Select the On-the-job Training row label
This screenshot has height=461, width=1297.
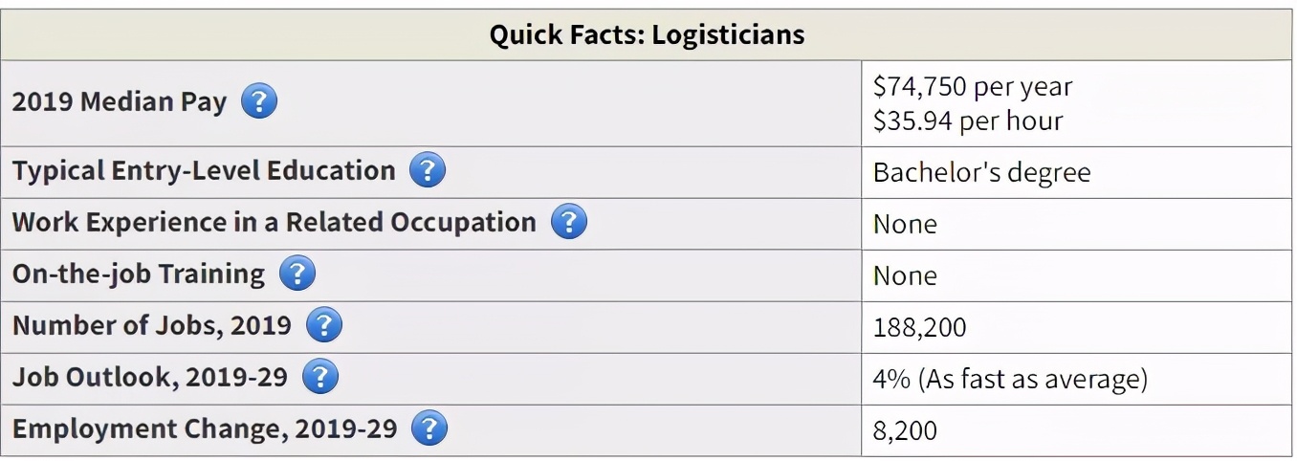tap(139, 274)
